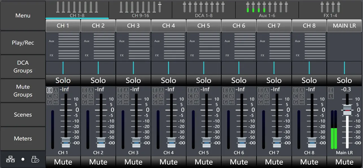Open the Menu button
This screenshot has width=363, height=168.
pos(23,16)
